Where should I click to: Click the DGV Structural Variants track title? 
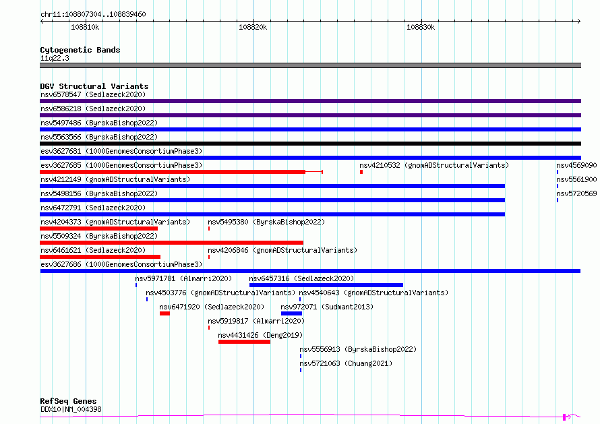(x=94, y=86)
